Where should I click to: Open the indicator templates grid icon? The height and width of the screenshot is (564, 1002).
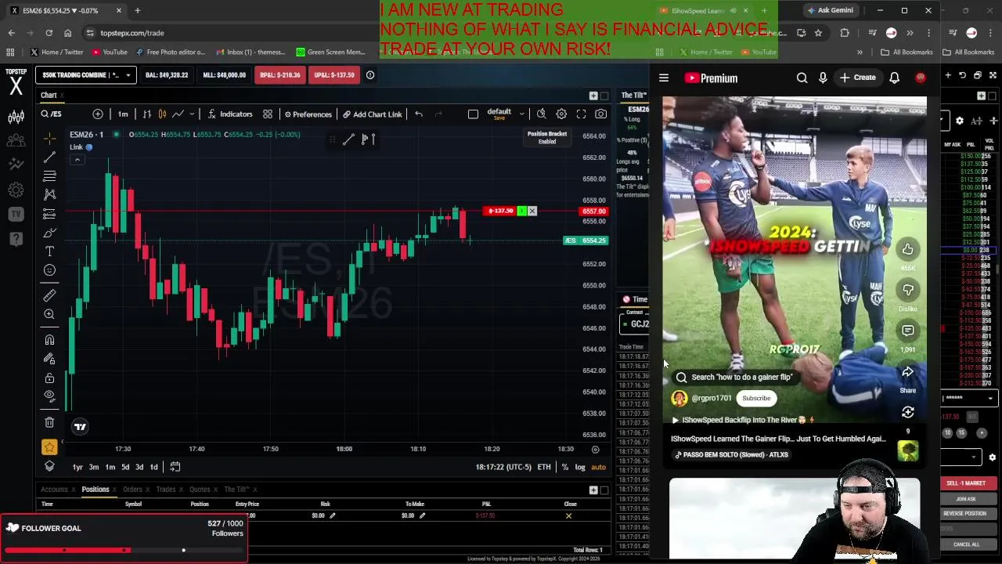coord(268,114)
